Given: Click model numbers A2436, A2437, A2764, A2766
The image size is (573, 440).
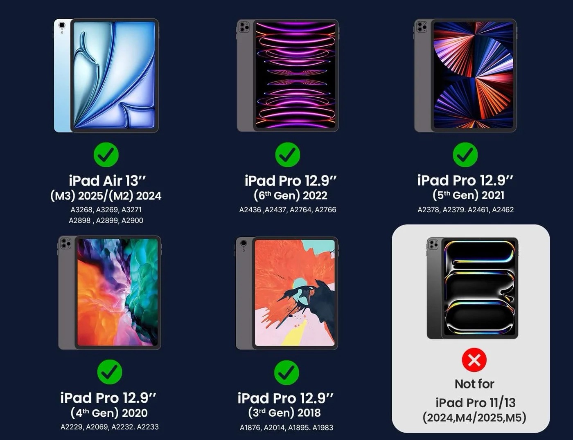Looking at the screenshot, I should pyautogui.click(x=288, y=210).
